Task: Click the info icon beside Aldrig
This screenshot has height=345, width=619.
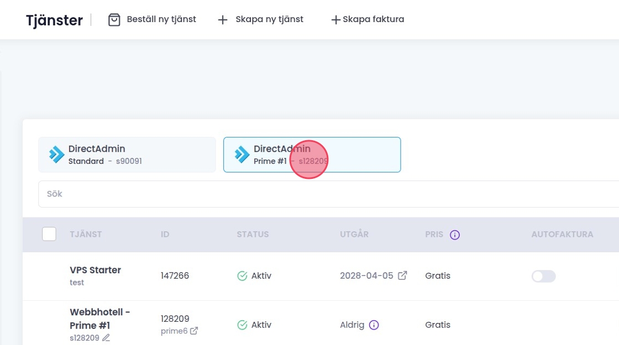Action: [x=374, y=325]
